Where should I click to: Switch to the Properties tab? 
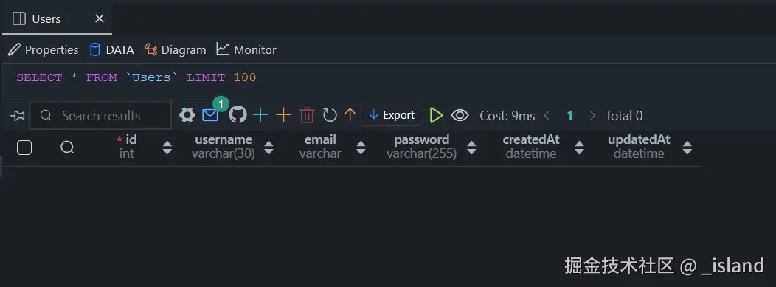[43, 49]
